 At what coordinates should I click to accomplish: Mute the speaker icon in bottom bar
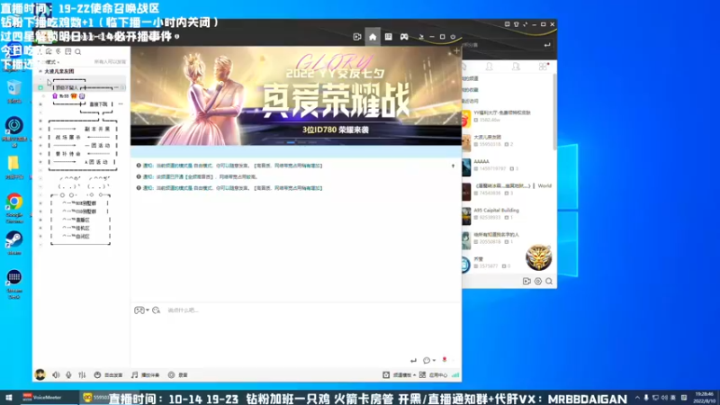(x=56, y=375)
